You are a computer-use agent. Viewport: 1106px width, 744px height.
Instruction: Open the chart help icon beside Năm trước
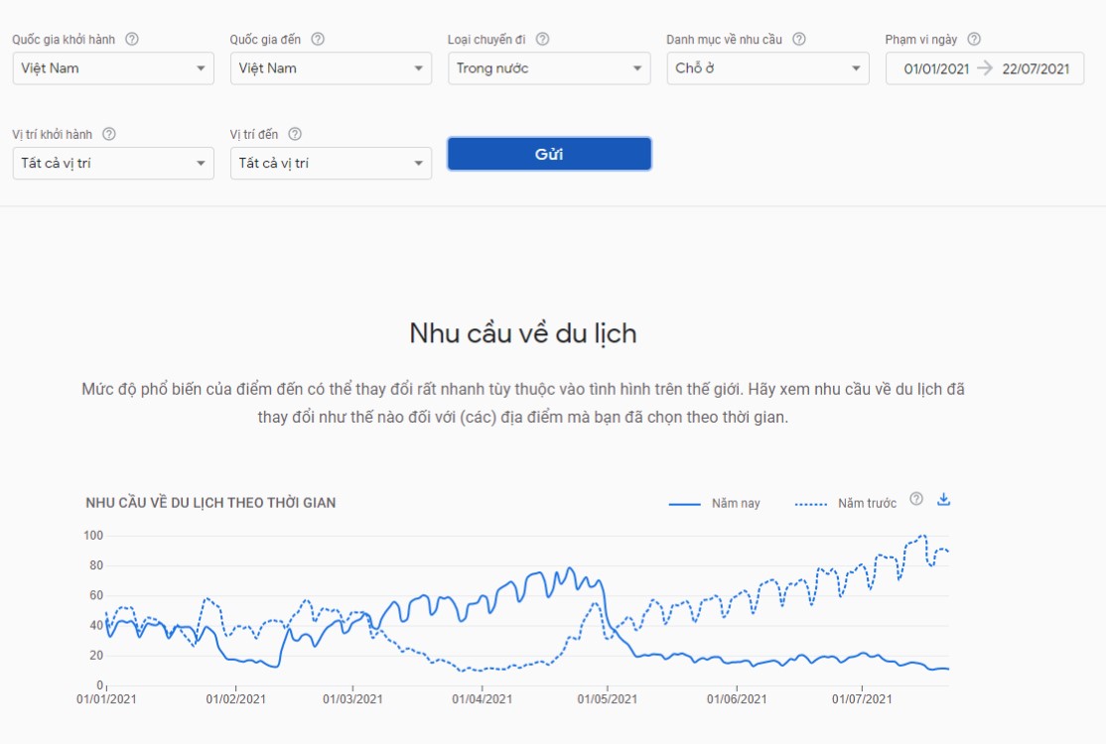tap(916, 499)
